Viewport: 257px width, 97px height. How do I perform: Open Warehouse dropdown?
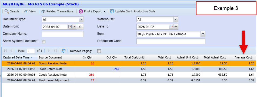(x=176, y=19)
